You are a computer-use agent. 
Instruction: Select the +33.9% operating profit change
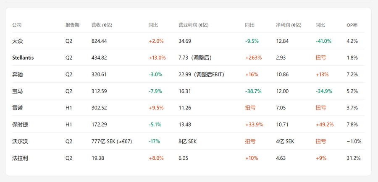[254, 125]
